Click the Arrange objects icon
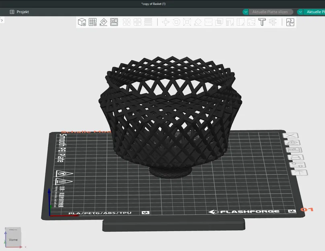 pos(114,22)
